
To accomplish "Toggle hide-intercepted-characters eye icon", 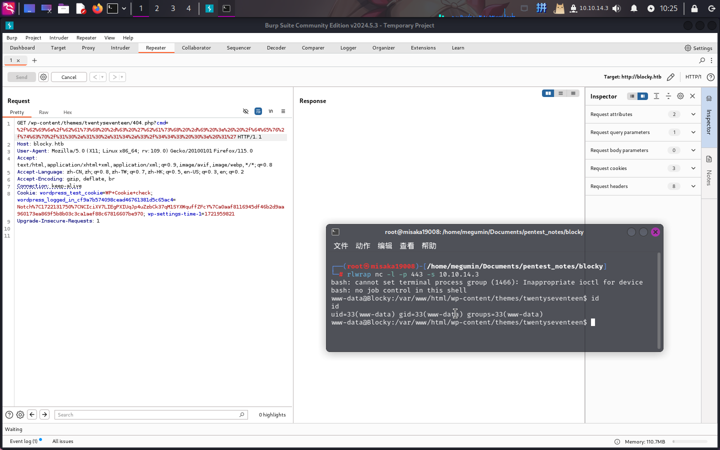I will click(245, 111).
